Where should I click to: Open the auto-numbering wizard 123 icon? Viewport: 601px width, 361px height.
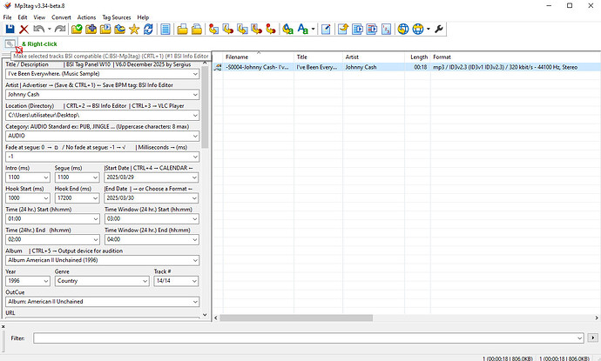[x=386, y=29]
